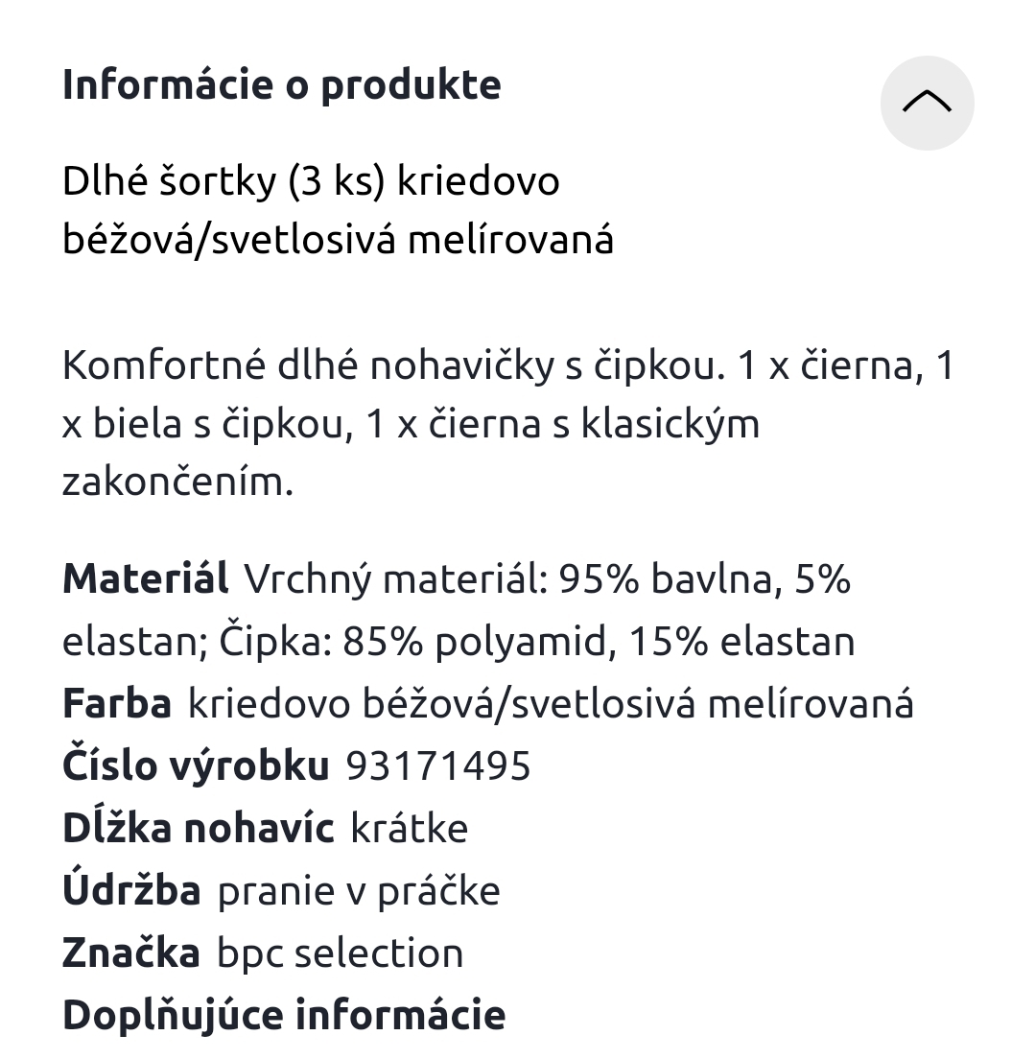The width and height of the screenshot is (1035, 1059).
Task: Click the product number 93171495
Action: (437, 766)
